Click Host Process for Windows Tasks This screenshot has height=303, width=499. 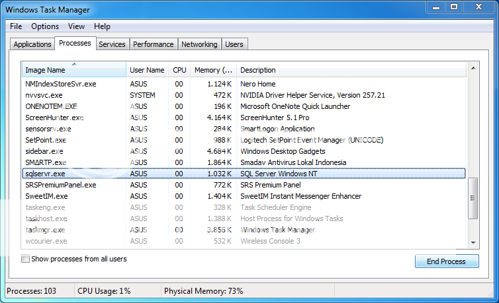[x=291, y=219]
